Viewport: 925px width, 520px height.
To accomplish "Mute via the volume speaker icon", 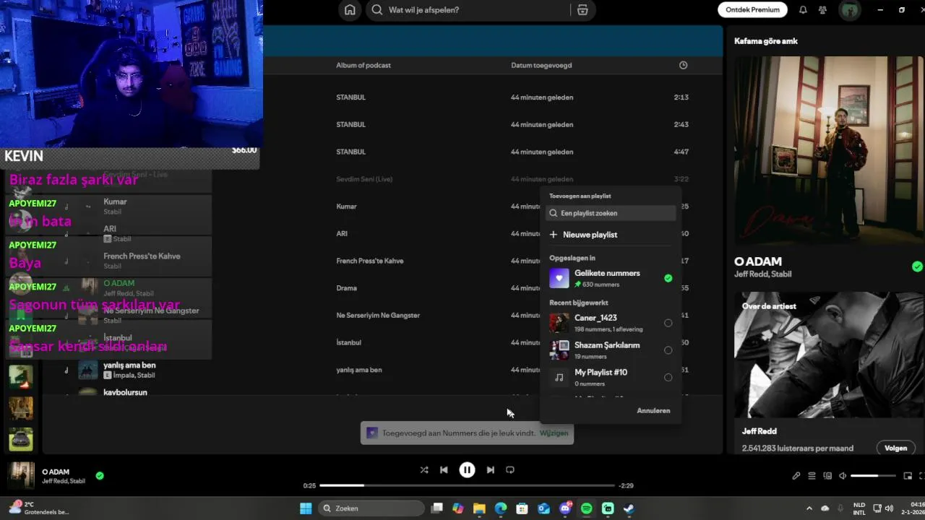I will point(843,476).
